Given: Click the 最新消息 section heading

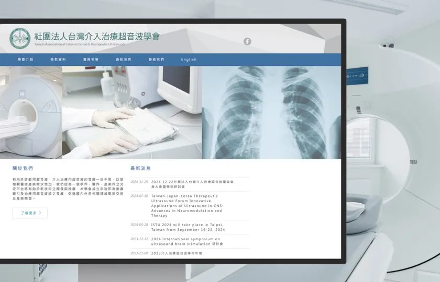Looking at the screenshot, I should 140,168.
